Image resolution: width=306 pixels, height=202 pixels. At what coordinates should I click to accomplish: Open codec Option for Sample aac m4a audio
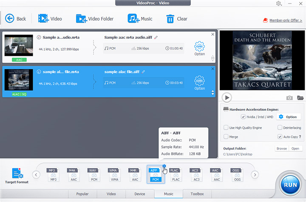pos(199,49)
